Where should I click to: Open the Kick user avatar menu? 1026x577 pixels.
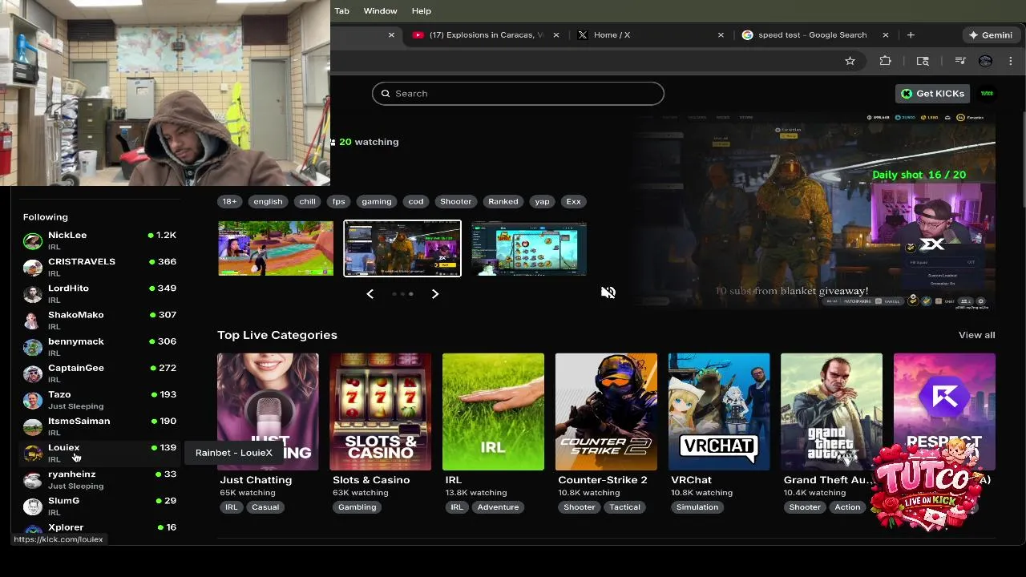coord(987,94)
